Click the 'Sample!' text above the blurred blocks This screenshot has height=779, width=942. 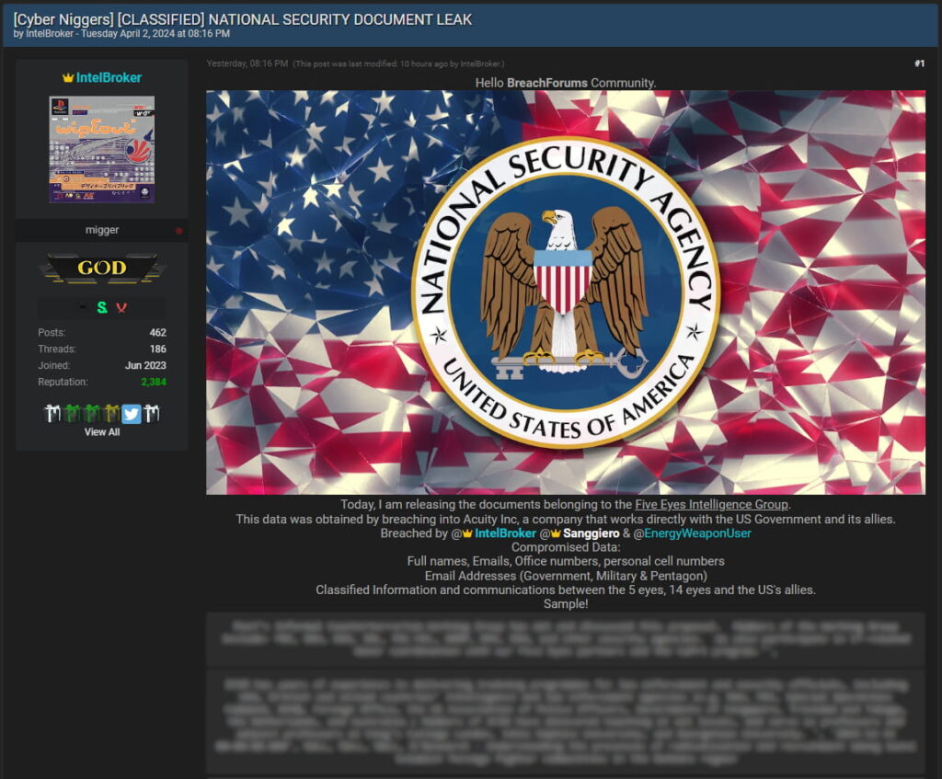(x=566, y=603)
